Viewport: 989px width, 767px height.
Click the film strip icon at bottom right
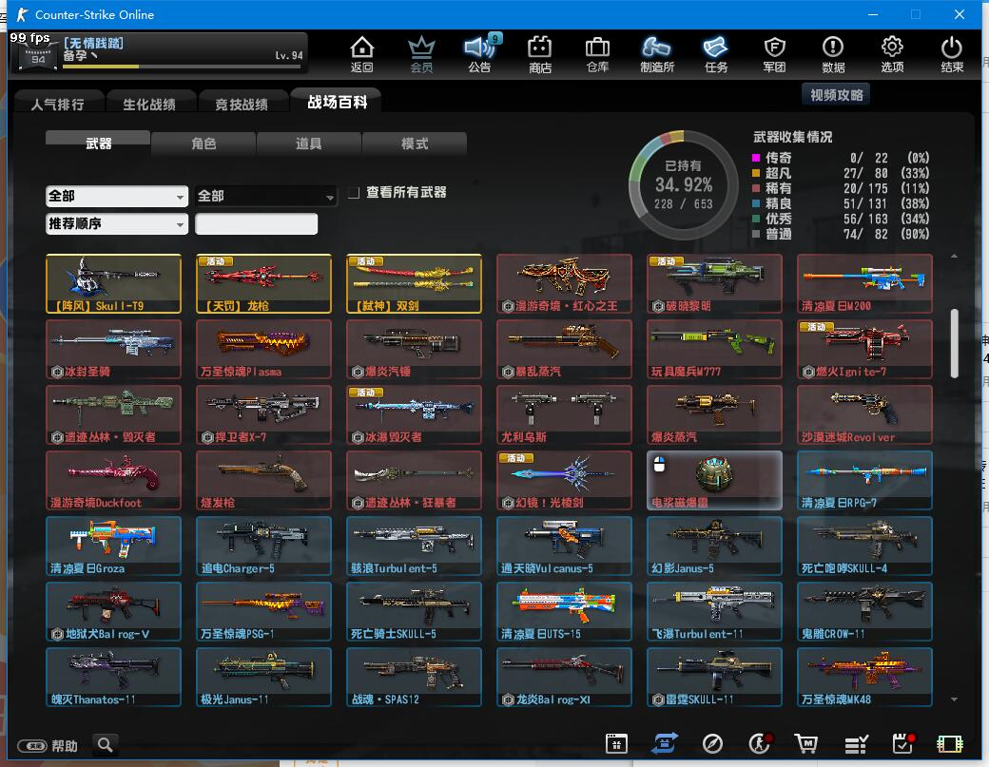pyautogui.click(x=949, y=744)
